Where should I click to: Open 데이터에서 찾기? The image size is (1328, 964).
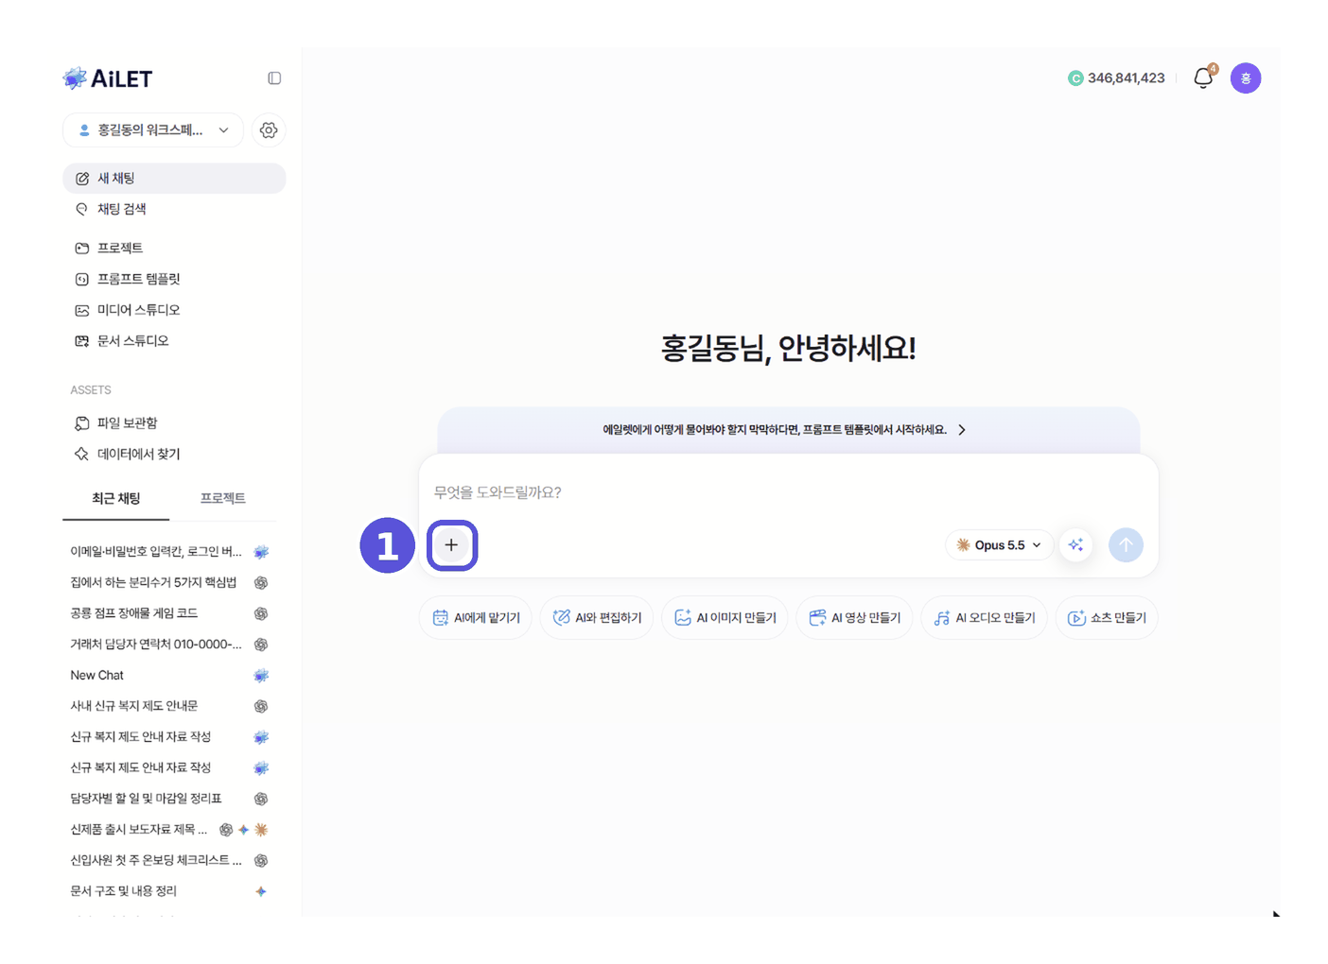[x=174, y=455]
